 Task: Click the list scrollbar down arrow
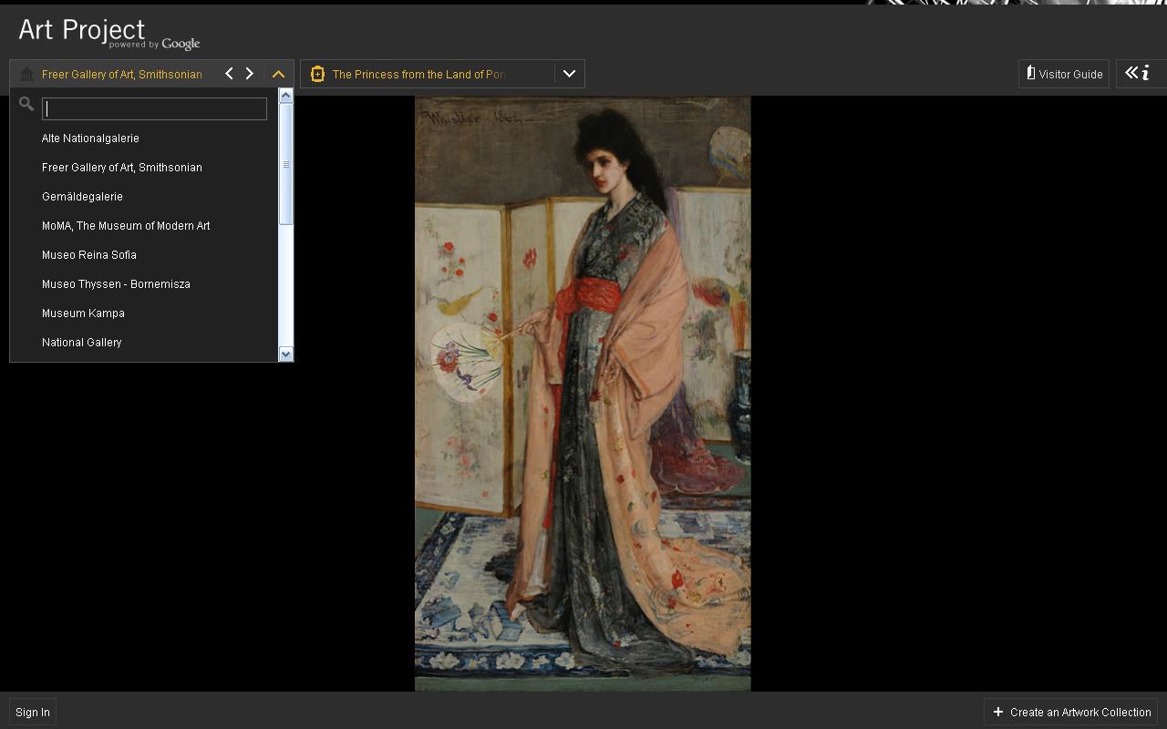286,354
